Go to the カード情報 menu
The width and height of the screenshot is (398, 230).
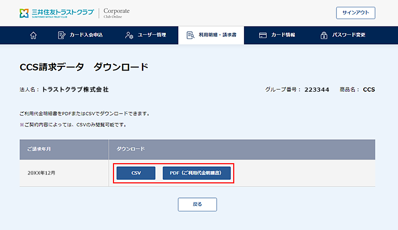coord(277,35)
